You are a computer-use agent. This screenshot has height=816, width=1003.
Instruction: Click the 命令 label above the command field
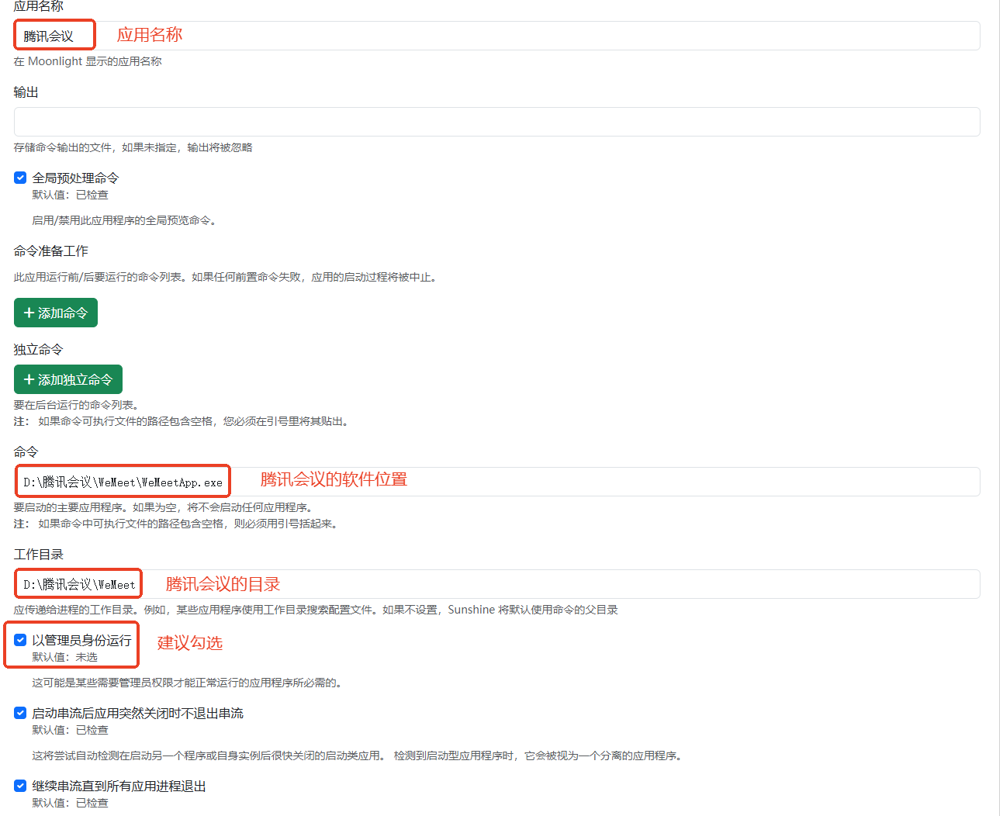tap(26, 451)
